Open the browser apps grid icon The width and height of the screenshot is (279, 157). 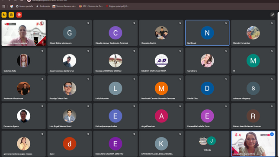coord(4,6)
